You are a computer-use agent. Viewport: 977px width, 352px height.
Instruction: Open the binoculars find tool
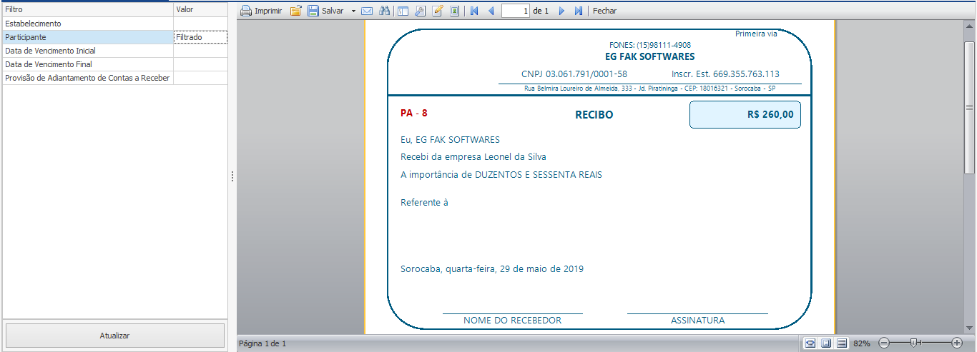(x=384, y=11)
